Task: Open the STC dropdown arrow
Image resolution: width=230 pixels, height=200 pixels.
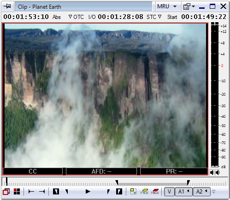Action: click(x=160, y=17)
